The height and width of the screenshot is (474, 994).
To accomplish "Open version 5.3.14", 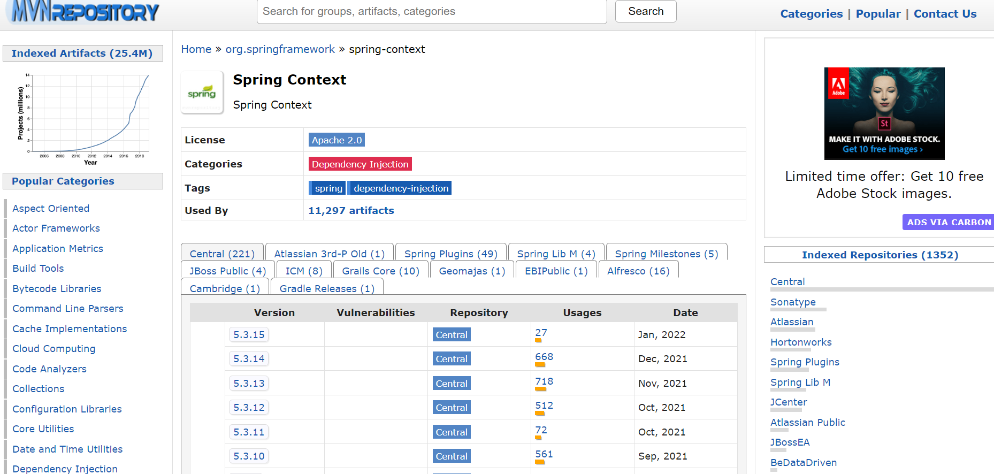I will pos(249,359).
